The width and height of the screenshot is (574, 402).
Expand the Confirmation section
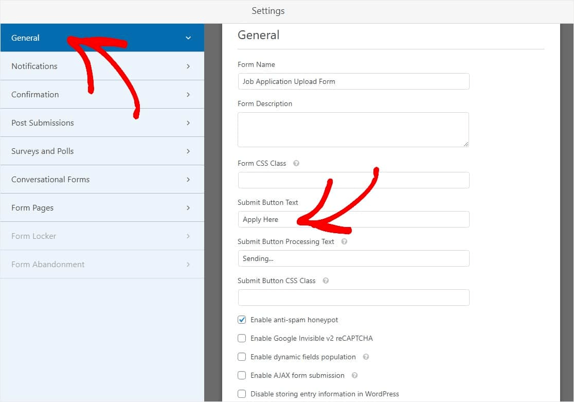(x=102, y=94)
